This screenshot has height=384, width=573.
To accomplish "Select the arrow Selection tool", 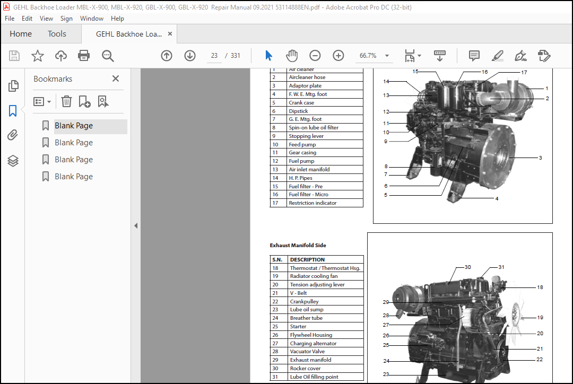I will (268, 56).
